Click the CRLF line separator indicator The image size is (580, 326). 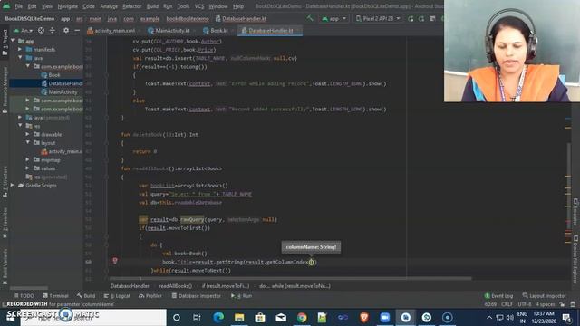click(x=507, y=304)
